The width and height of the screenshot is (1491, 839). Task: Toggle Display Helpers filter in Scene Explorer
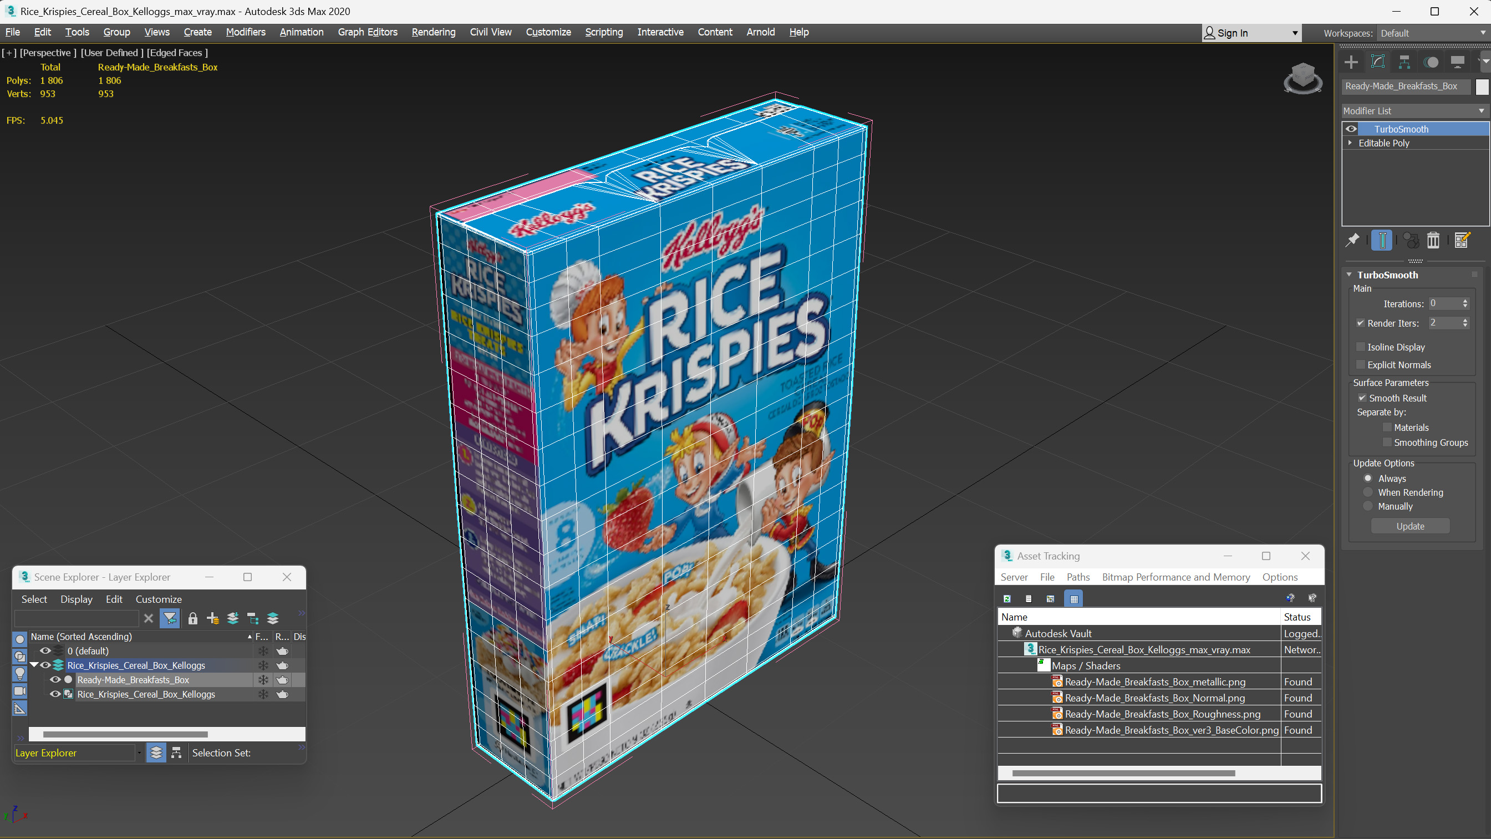[x=19, y=709]
